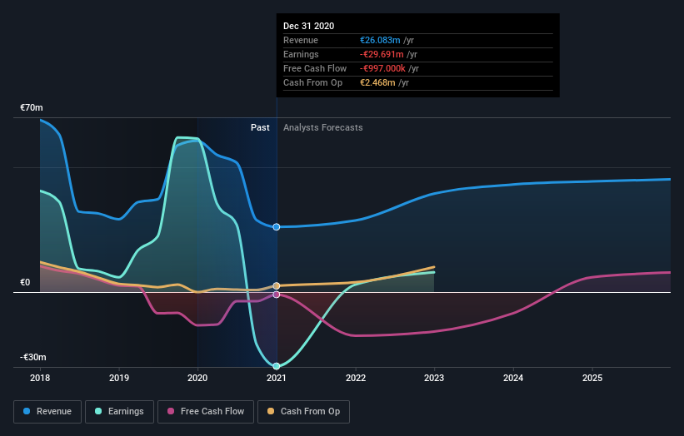Click the 2025 x-axis label
This screenshot has width=684, height=436.
tap(592, 378)
